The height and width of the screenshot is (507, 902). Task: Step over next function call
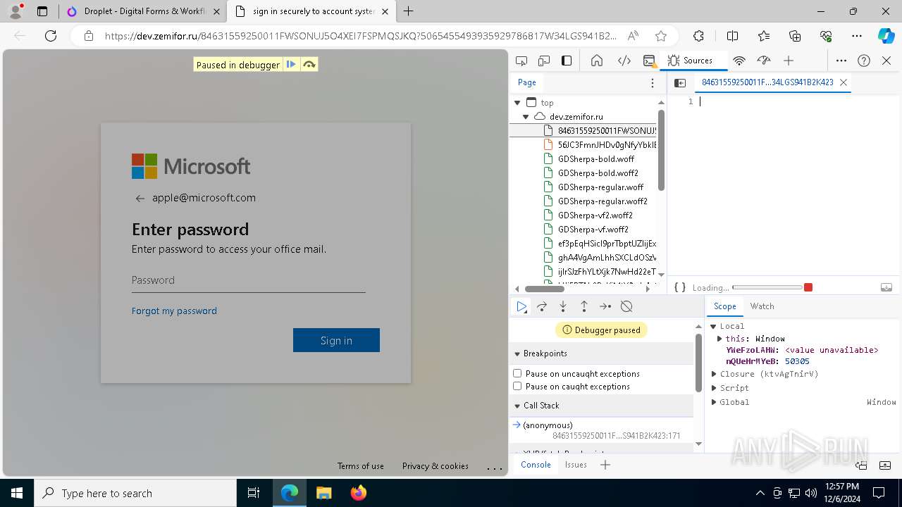tap(542, 306)
